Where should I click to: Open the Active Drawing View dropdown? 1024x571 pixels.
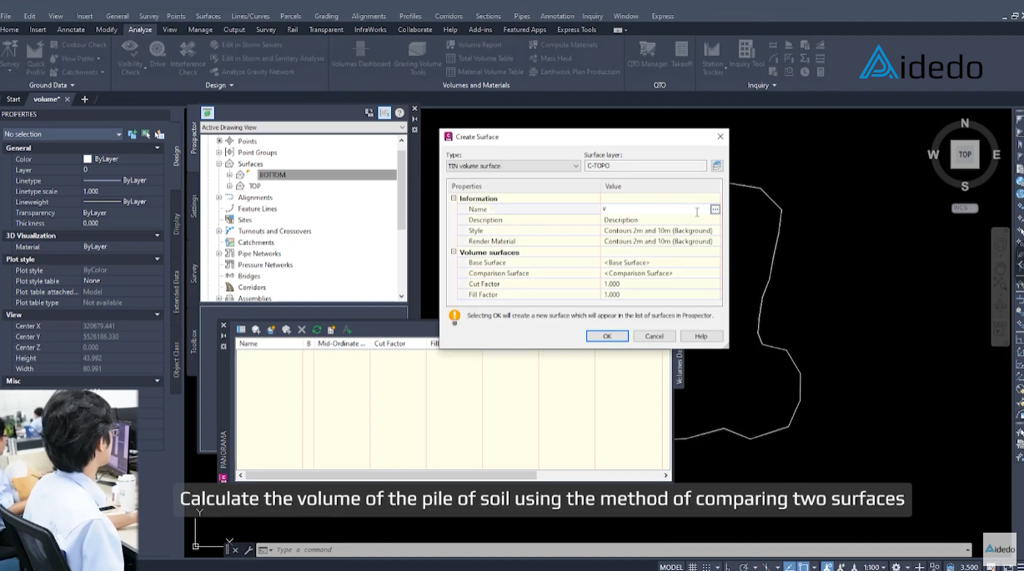tap(304, 128)
